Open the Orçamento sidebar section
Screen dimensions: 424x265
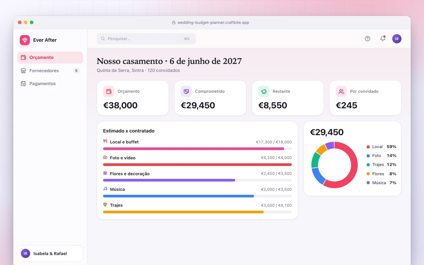click(50, 58)
